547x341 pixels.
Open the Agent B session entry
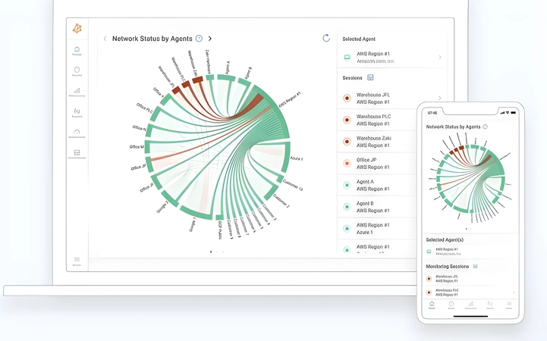pyautogui.click(x=378, y=207)
